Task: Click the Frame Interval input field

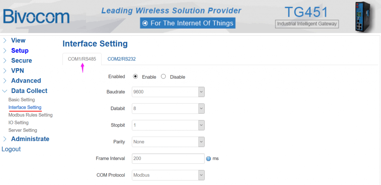Action: (x=168, y=158)
